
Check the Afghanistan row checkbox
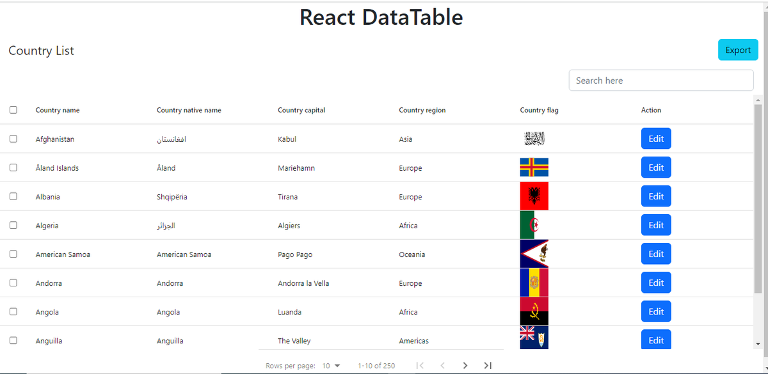pyautogui.click(x=13, y=139)
